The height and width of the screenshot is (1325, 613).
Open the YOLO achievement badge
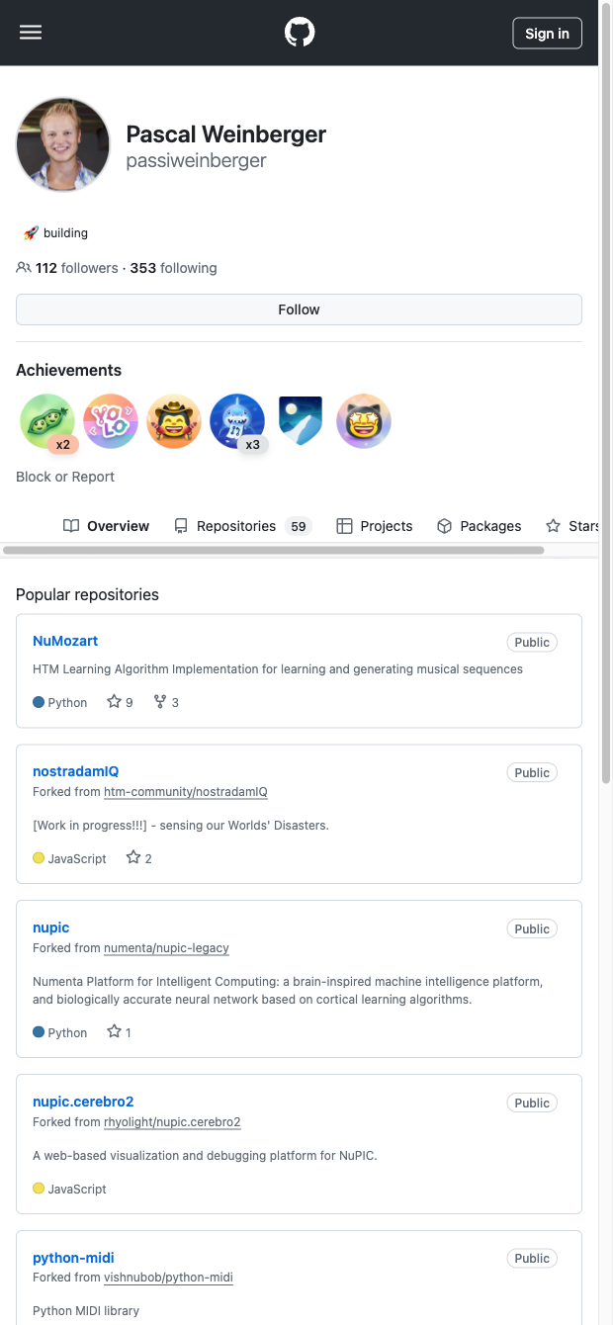tap(111, 421)
